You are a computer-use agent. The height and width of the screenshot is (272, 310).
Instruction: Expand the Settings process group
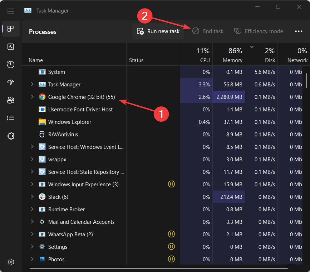[32, 247]
